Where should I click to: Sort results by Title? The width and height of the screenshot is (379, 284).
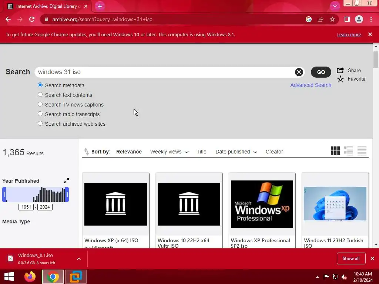point(201,152)
